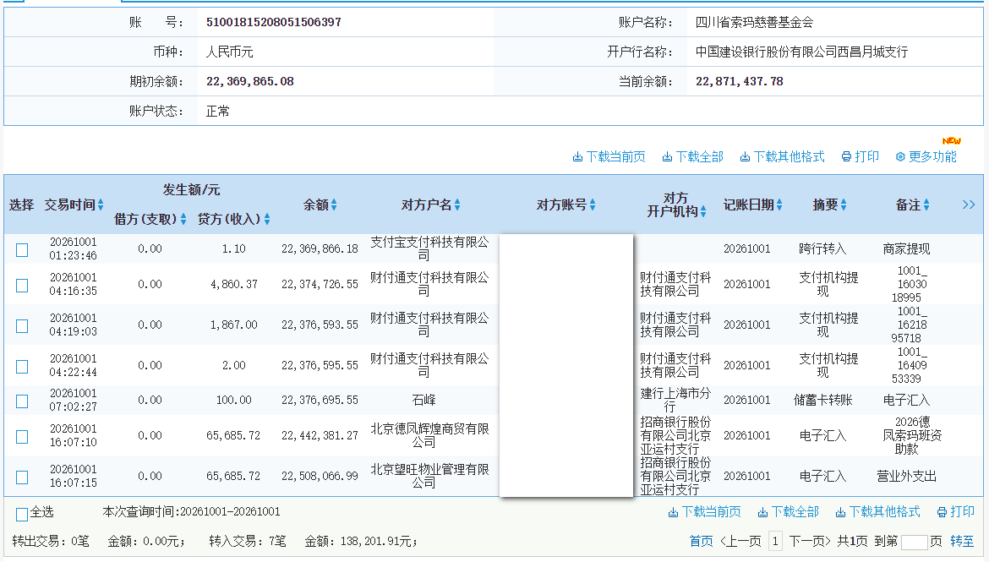The width and height of the screenshot is (989, 562).
Task: Go to 首页 first page
Action: [x=701, y=541]
